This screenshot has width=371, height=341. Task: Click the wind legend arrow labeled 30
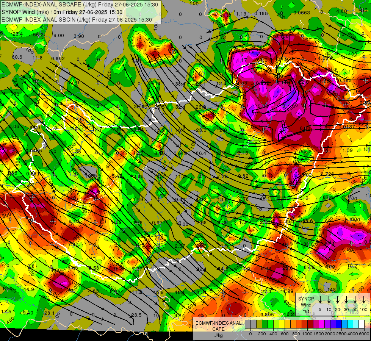[x=346, y=299]
